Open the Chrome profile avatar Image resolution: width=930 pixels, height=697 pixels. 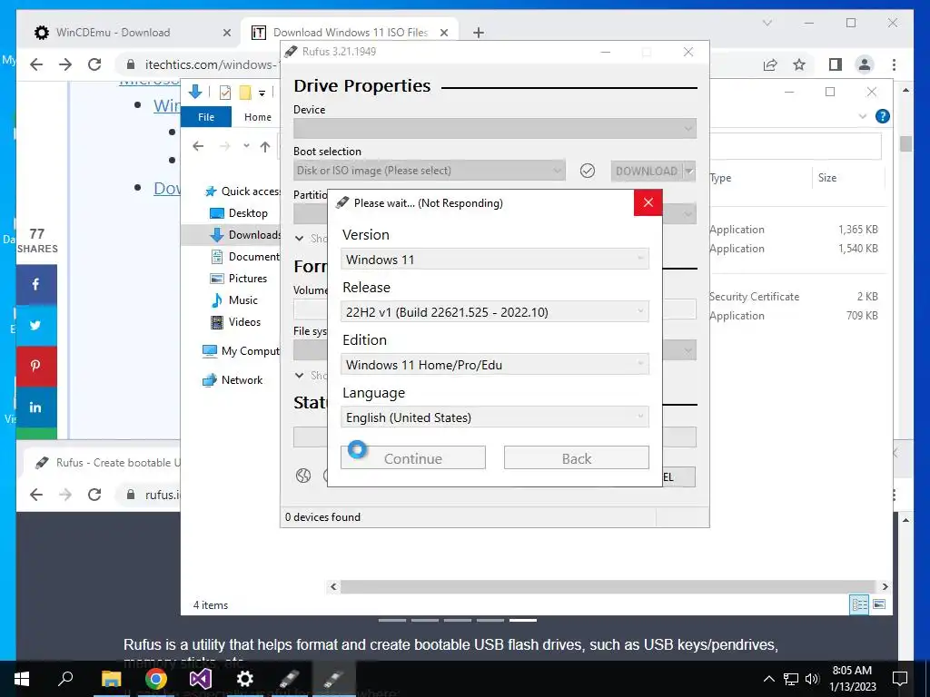(865, 64)
